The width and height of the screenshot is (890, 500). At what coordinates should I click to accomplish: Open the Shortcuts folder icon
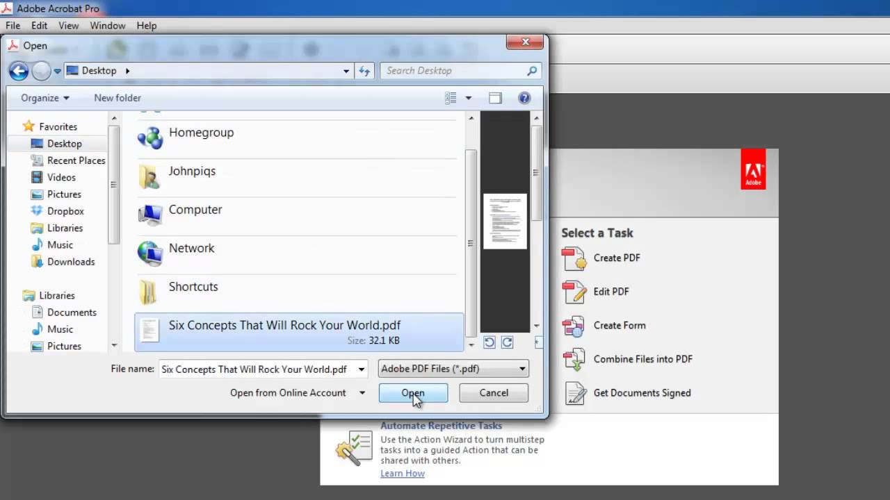tap(149, 292)
